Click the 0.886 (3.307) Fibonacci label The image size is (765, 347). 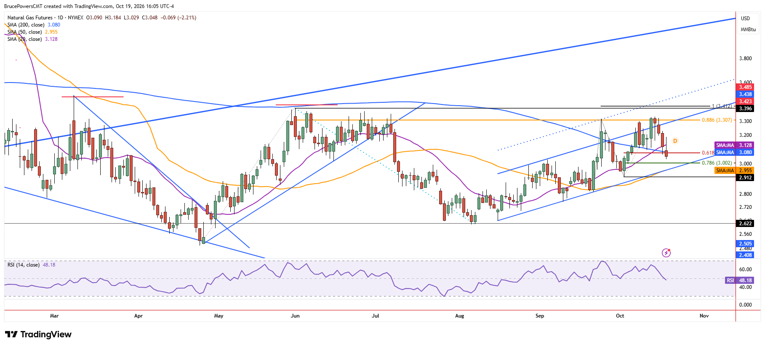(x=717, y=120)
